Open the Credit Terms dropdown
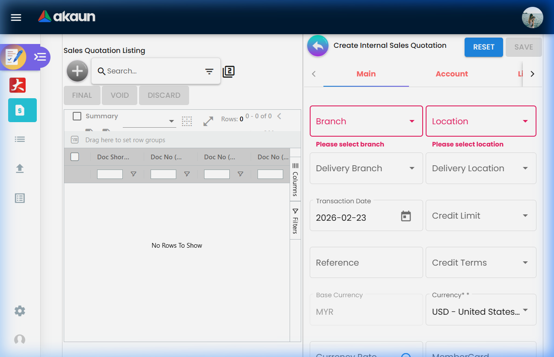 480,262
